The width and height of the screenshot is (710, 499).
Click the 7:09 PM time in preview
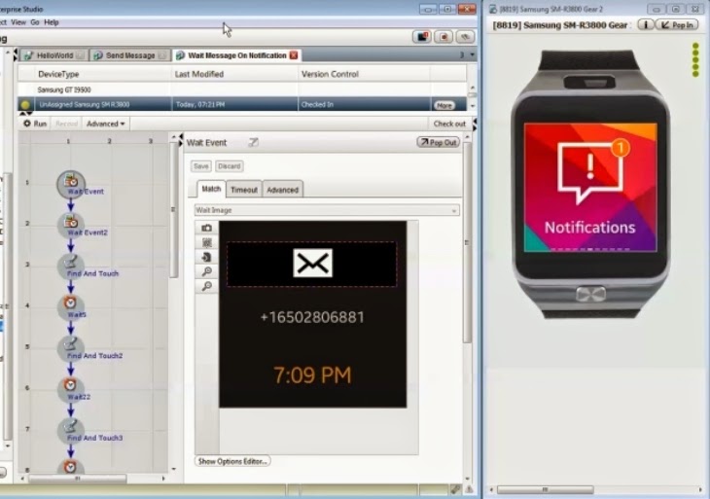click(x=312, y=374)
